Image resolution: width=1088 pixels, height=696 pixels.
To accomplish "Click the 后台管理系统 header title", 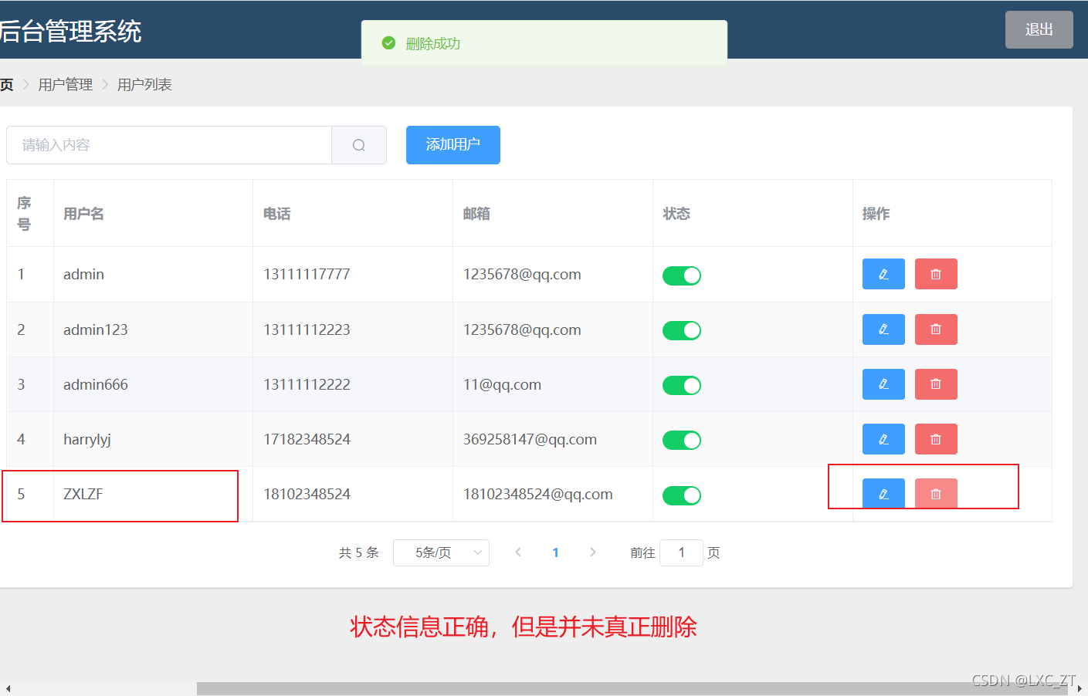I will click(70, 31).
